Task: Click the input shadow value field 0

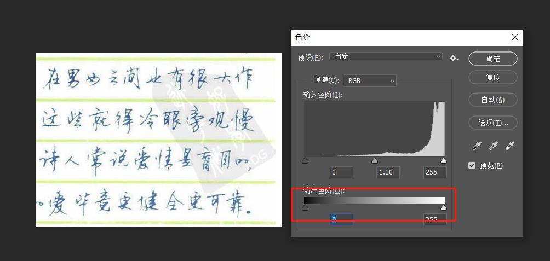Action: click(341, 172)
